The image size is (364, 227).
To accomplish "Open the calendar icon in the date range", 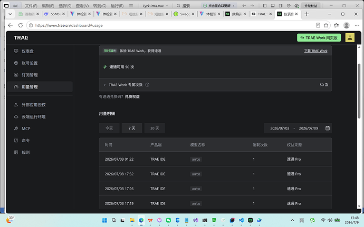I will click(327, 128).
